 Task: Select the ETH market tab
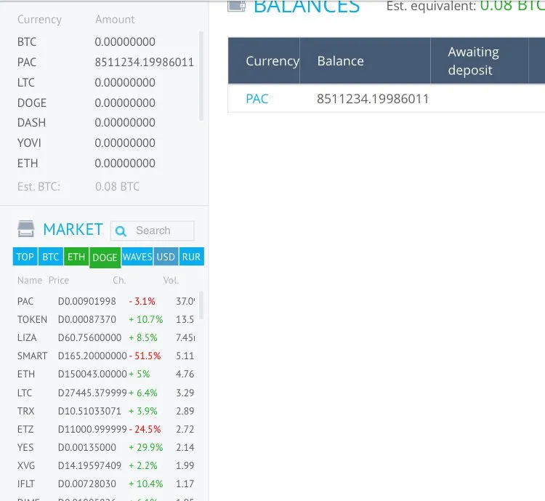click(76, 257)
